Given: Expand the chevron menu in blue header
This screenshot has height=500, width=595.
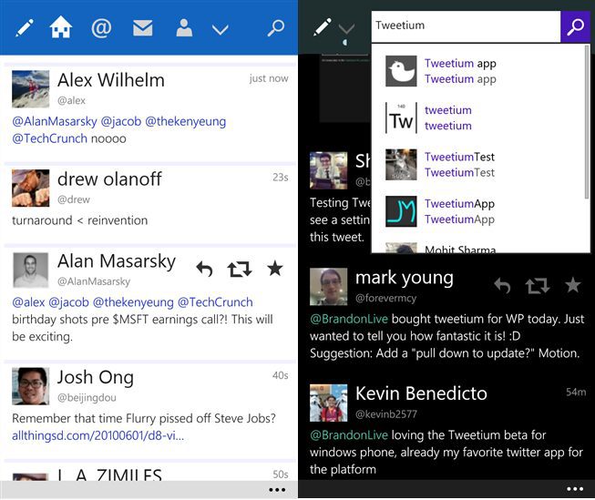Looking at the screenshot, I should [x=221, y=29].
